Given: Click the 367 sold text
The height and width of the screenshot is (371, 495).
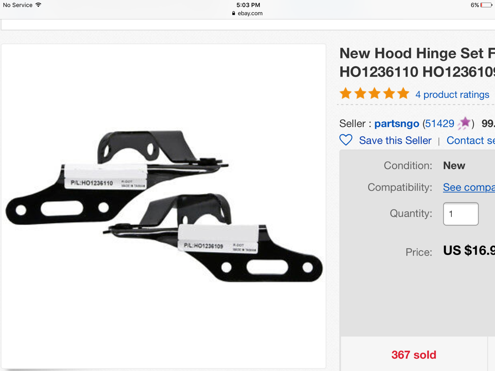Looking at the screenshot, I should [414, 355].
